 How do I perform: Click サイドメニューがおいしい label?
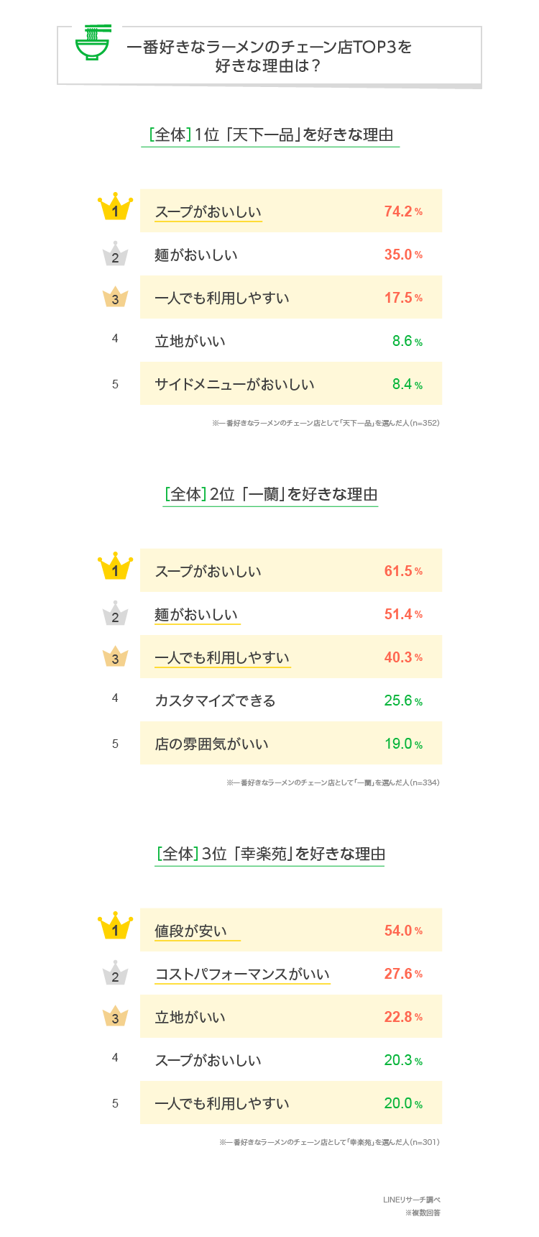(x=234, y=384)
